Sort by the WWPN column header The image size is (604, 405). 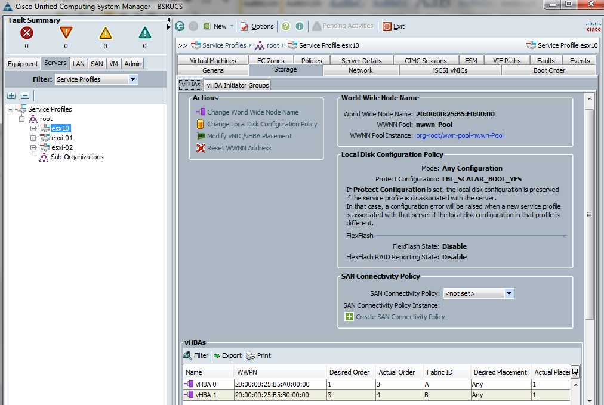pos(280,372)
